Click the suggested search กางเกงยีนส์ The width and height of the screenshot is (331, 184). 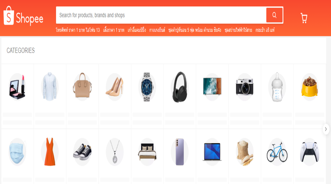tap(157, 30)
